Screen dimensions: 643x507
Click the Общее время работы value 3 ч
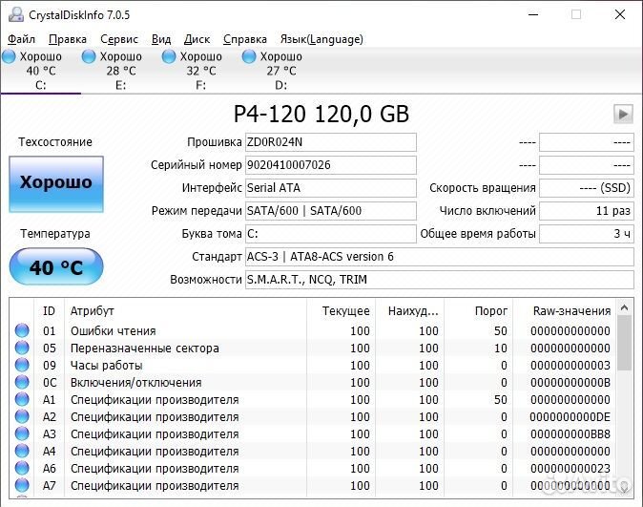pyautogui.click(x=587, y=234)
